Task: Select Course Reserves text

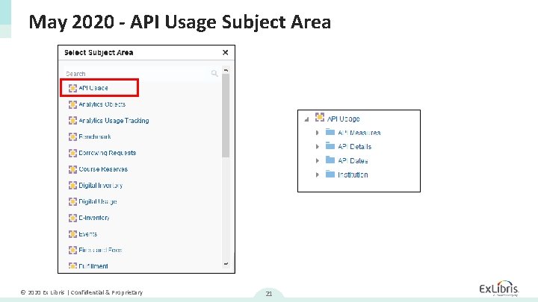Action: pyautogui.click(x=103, y=169)
